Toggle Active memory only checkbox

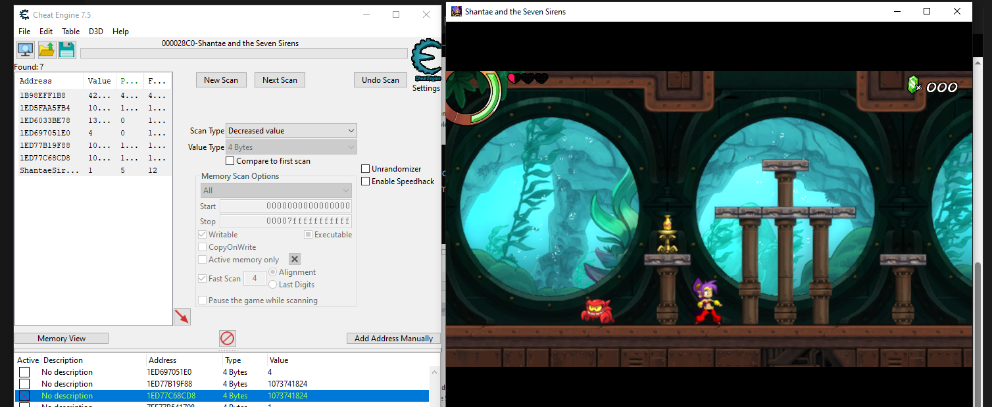(x=203, y=260)
